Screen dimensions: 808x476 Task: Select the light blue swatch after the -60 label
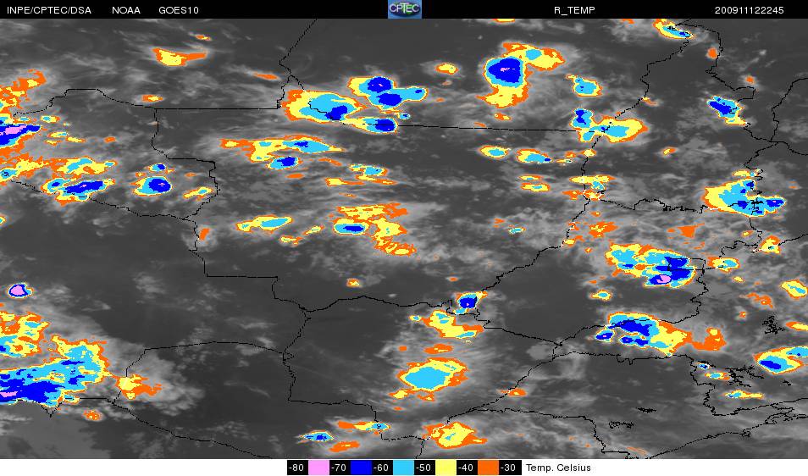pos(403,468)
